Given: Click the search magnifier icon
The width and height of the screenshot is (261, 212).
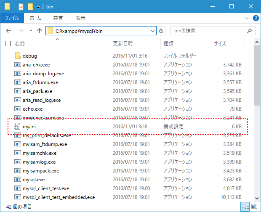Looking at the screenshot, I should click(249, 31).
